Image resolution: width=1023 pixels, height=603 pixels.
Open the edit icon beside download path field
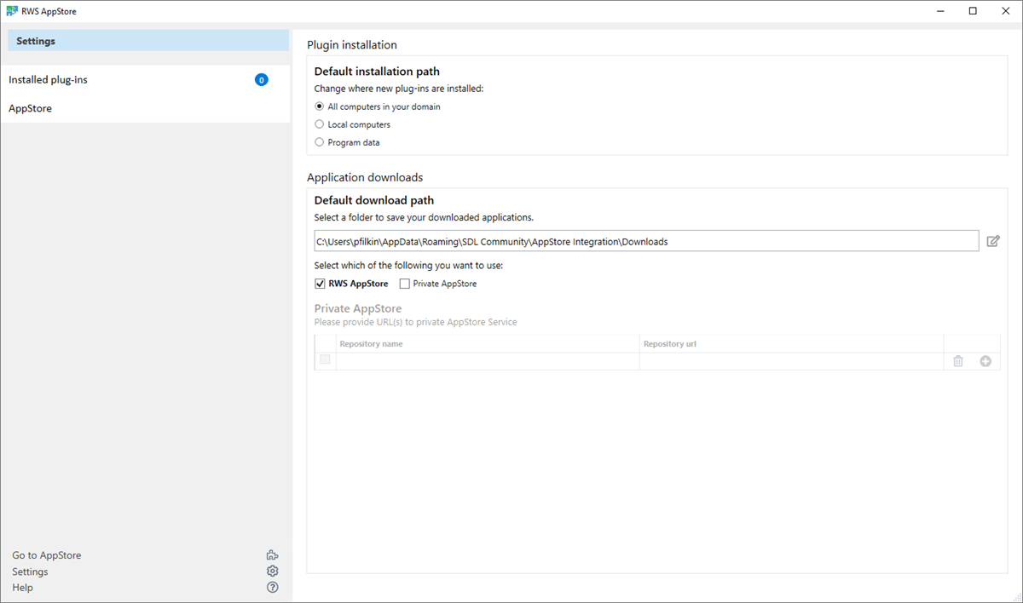(x=992, y=241)
